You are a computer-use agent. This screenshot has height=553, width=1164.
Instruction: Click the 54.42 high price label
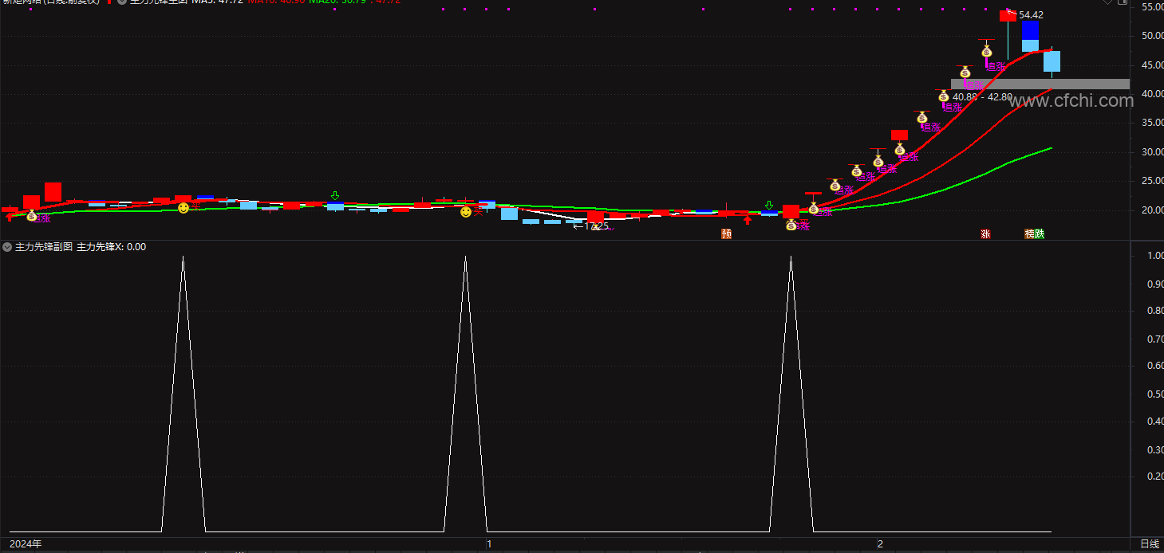pyautogui.click(x=1031, y=14)
